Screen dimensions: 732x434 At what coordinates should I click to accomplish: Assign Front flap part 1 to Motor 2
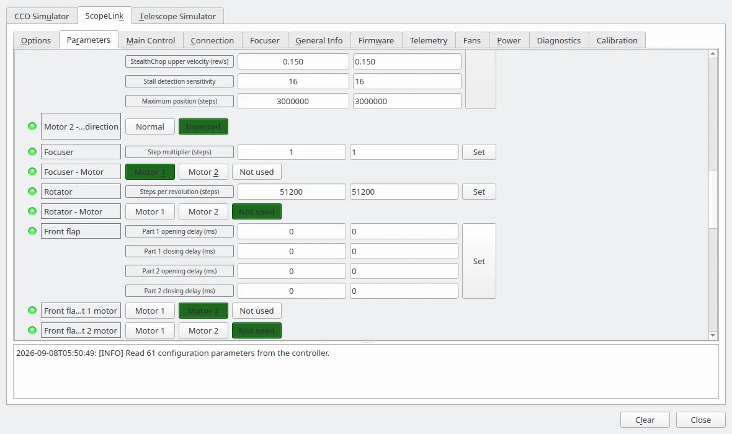[203, 311]
